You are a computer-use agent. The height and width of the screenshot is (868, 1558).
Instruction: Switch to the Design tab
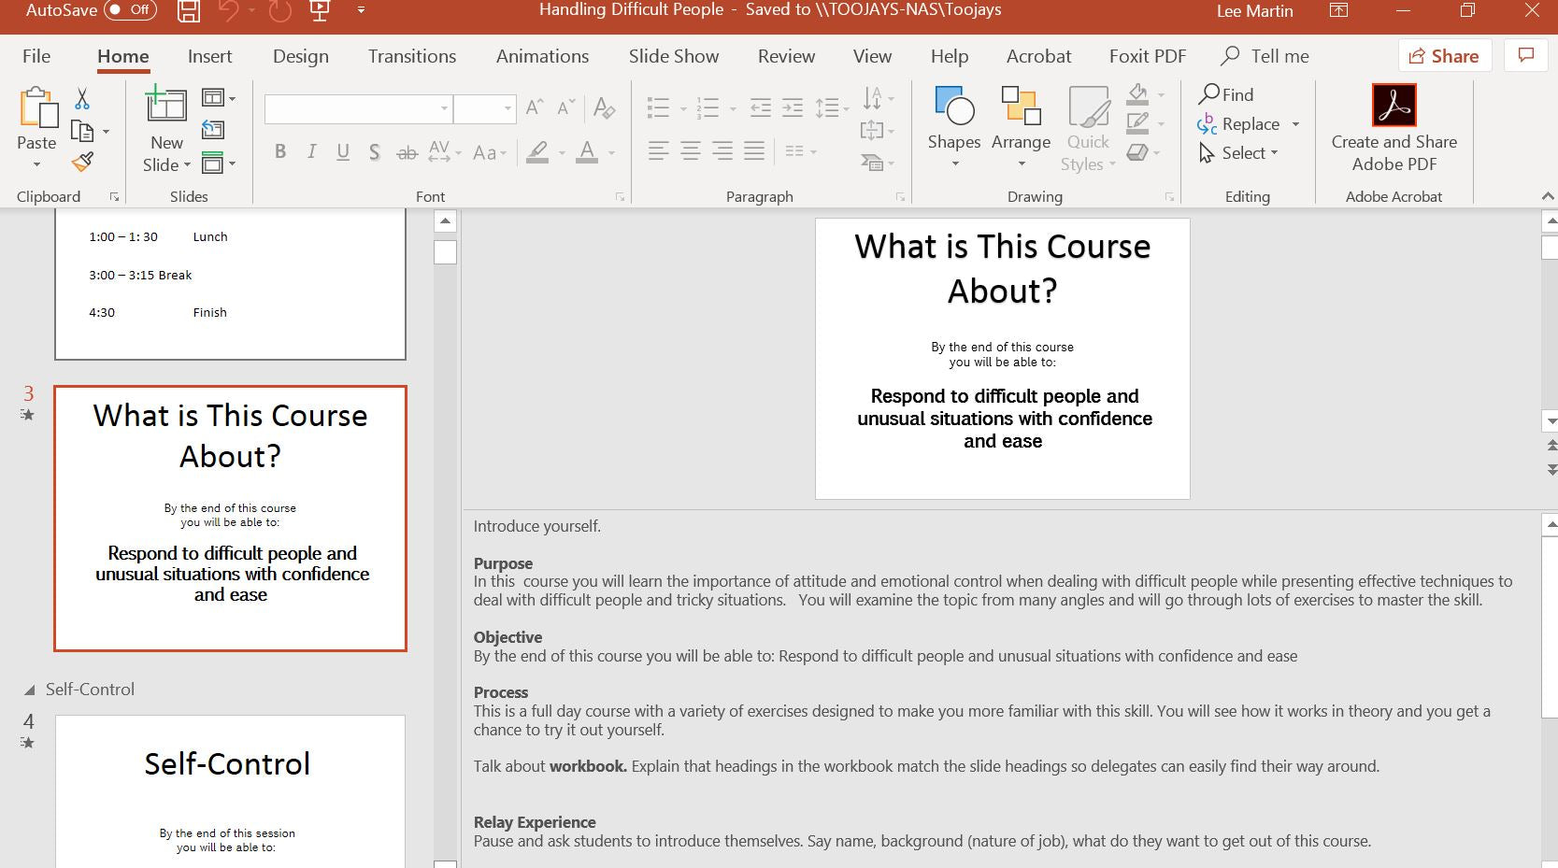[x=301, y=56]
